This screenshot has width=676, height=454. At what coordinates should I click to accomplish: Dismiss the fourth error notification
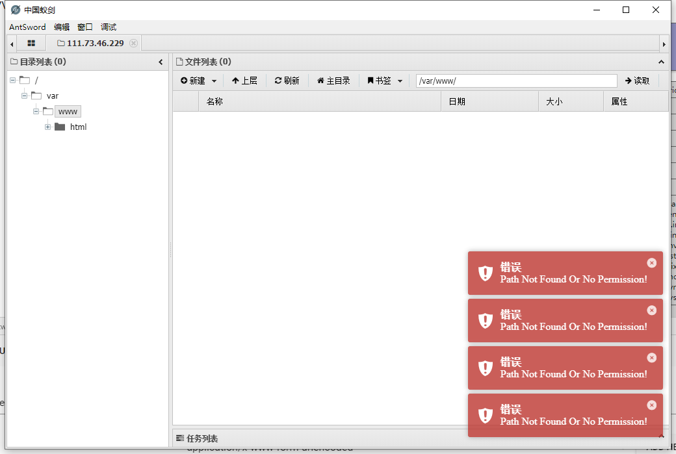tap(651, 405)
